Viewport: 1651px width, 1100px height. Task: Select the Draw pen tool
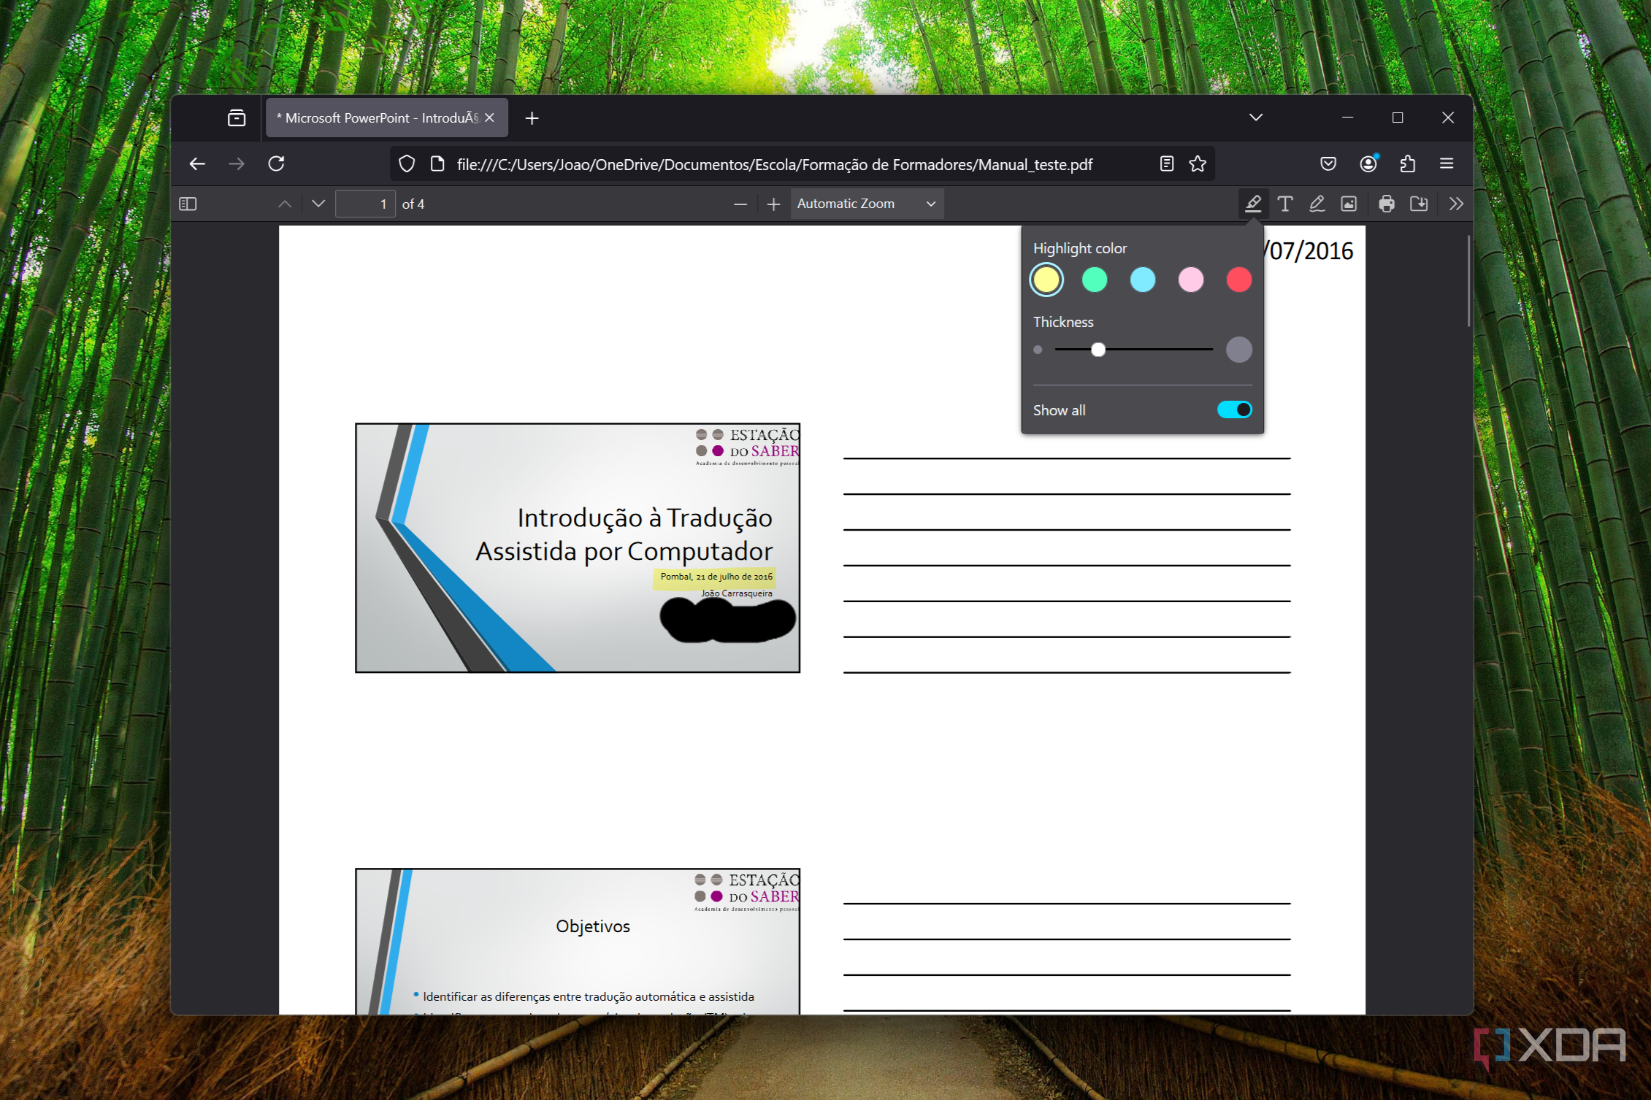1317,204
